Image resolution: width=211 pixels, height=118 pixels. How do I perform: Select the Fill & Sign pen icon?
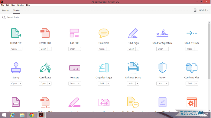click(x=133, y=33)
